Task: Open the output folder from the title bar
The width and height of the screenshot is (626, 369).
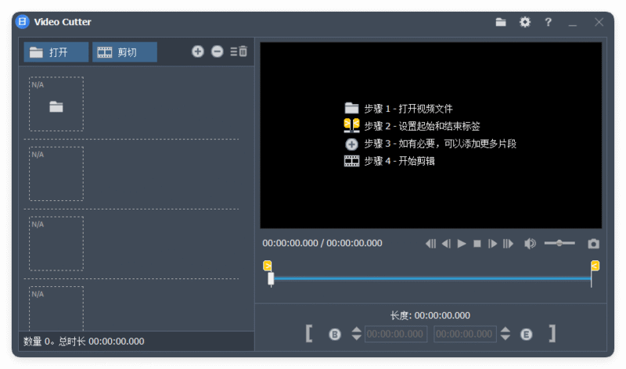Action: click(x=501, y=23)
